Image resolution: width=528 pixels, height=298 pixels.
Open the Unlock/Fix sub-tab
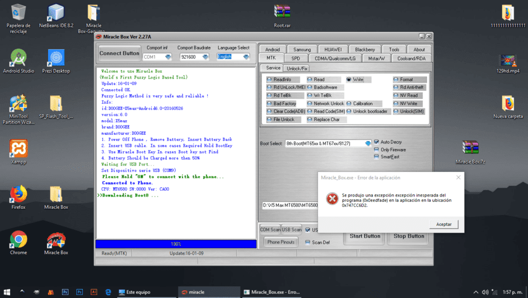[297, 69]
